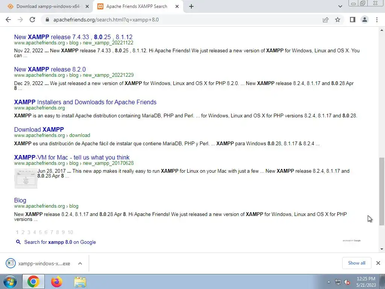Click the network tray icon

point(338,282)
